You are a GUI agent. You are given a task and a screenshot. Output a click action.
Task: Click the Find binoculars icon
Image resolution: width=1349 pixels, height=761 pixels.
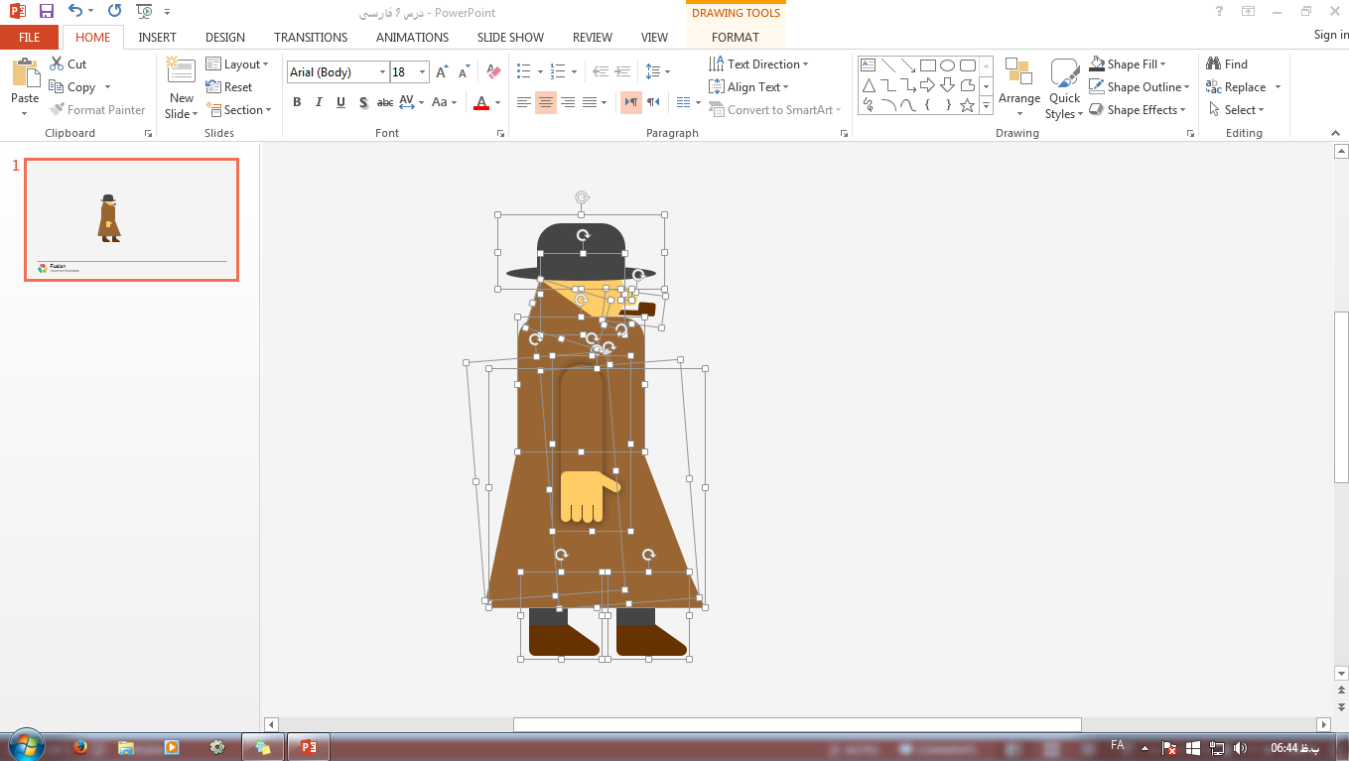[x=1213, y=64]
